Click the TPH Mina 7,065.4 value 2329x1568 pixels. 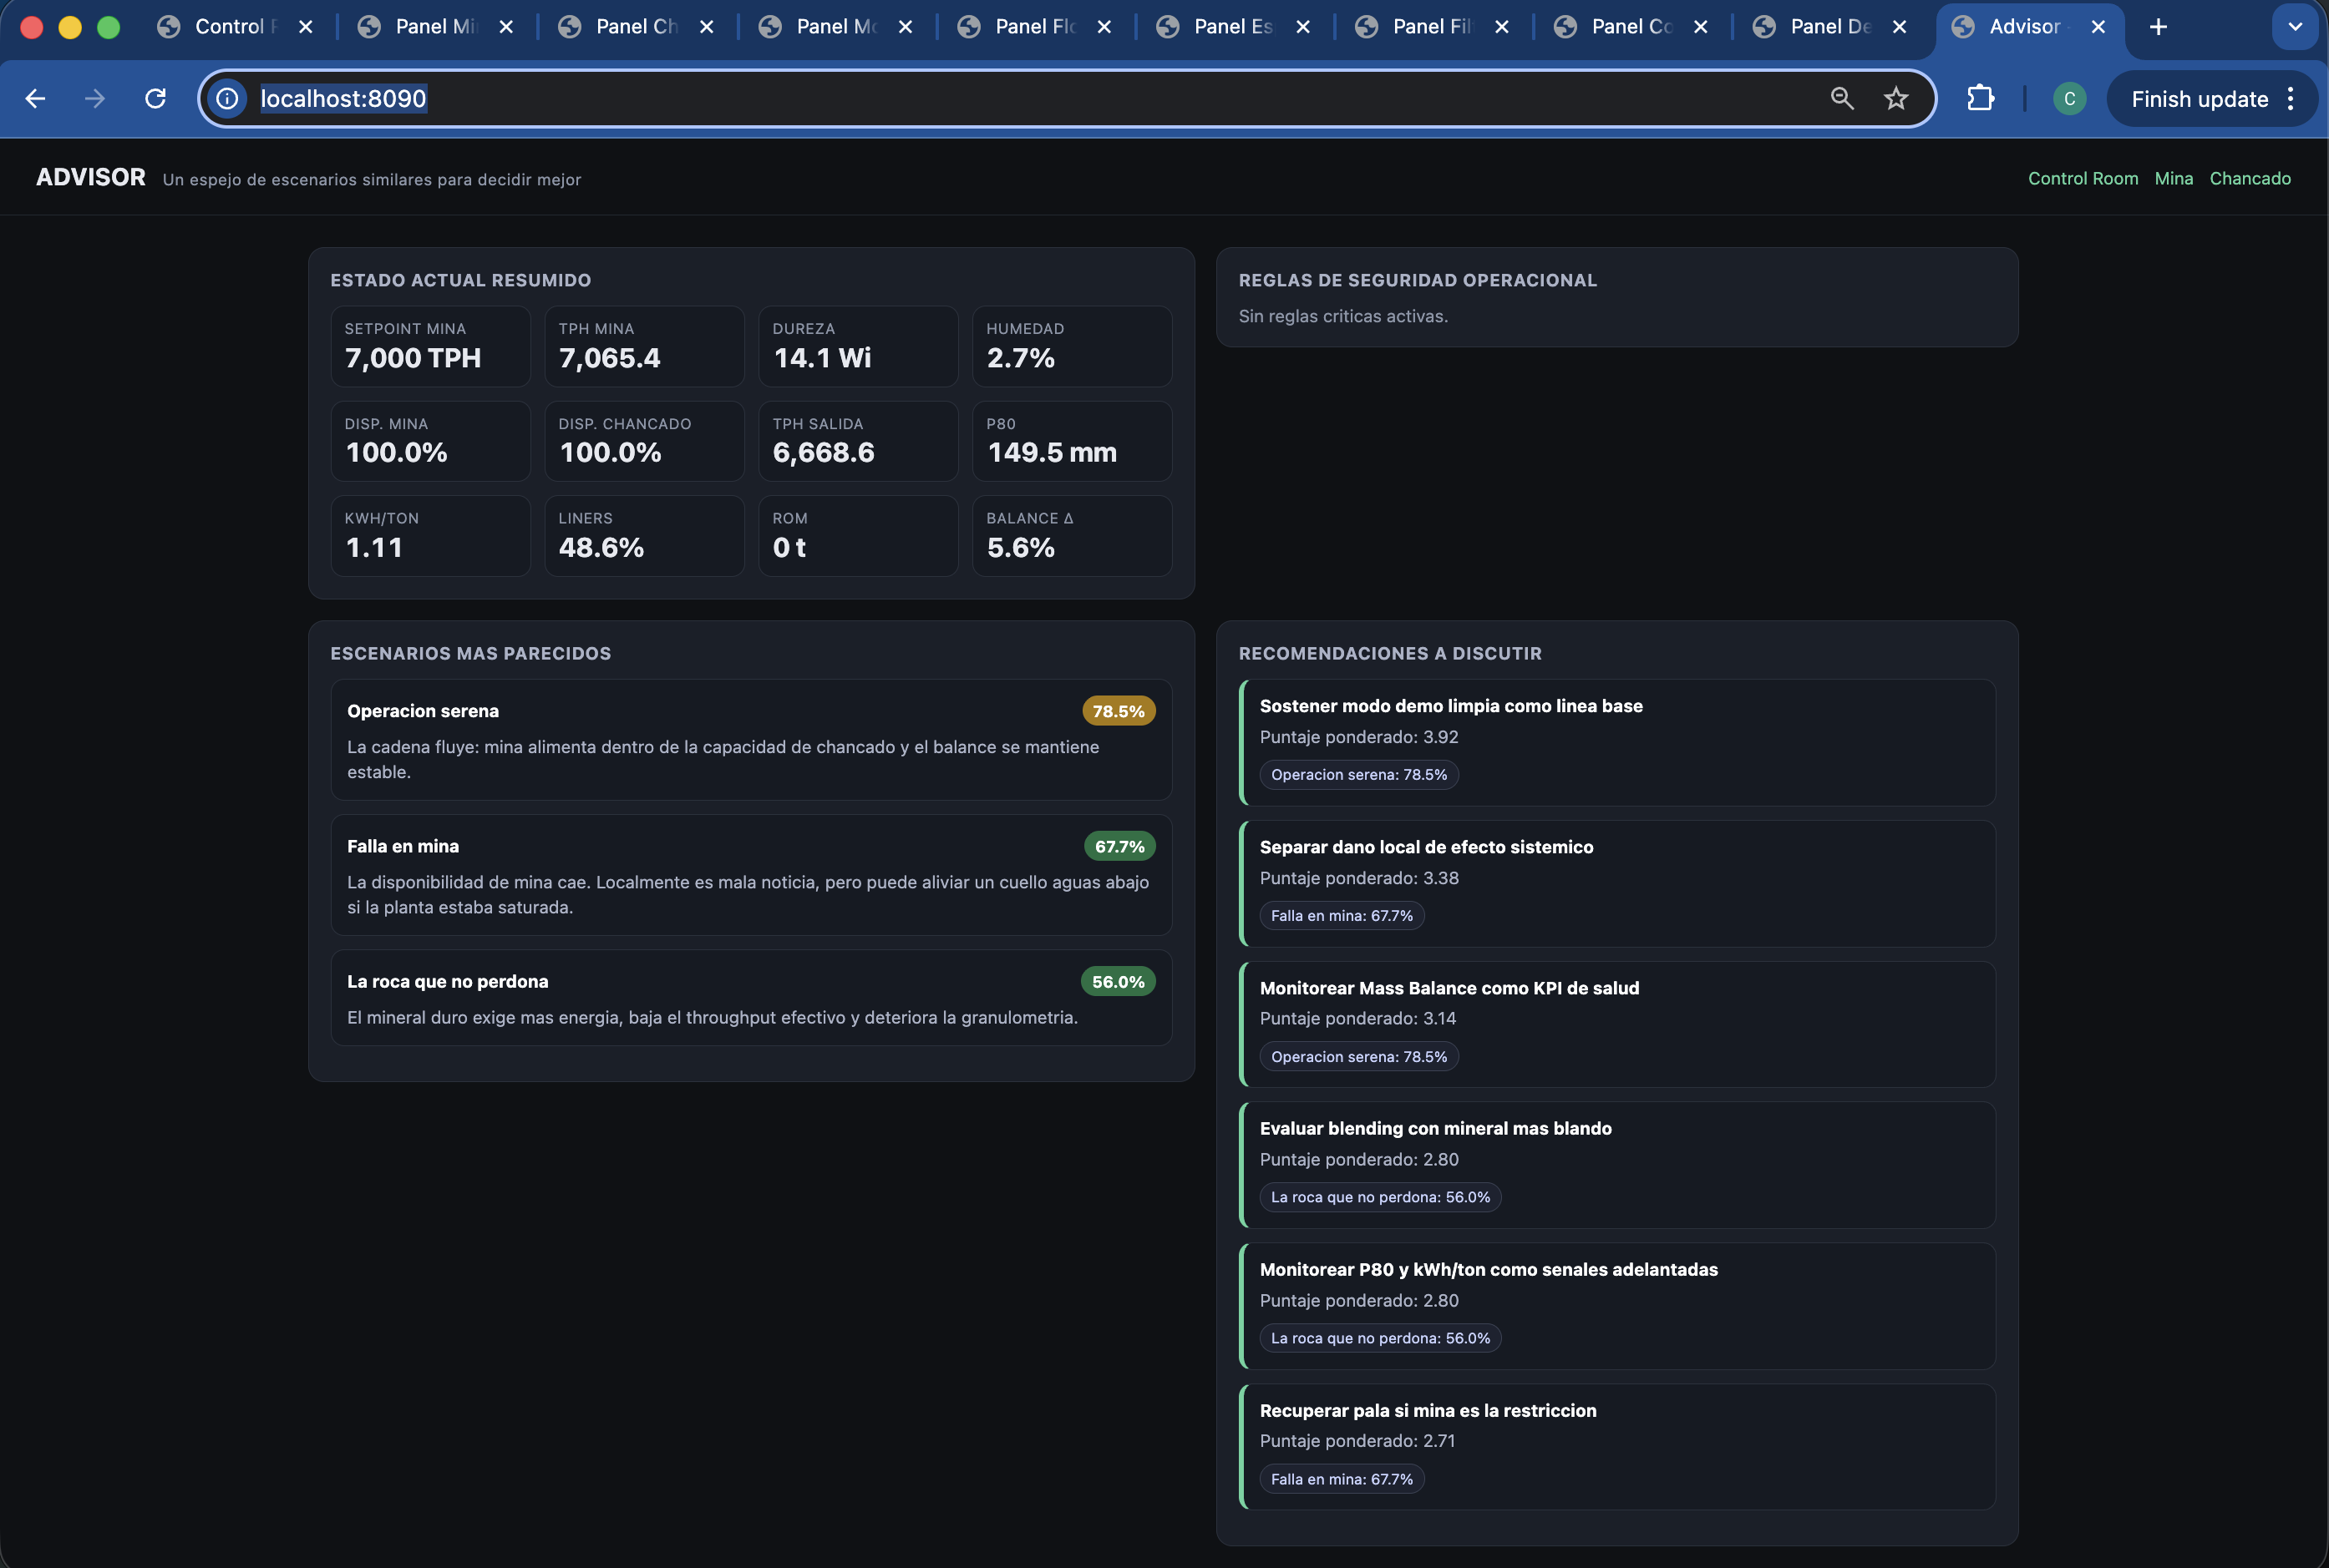point(609,358)
